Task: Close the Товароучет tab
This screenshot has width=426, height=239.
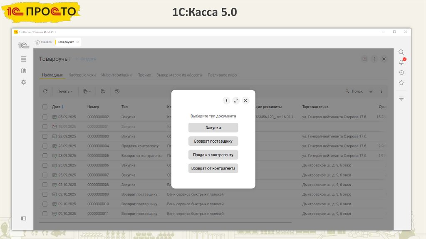Action: (x=77, y=42)
